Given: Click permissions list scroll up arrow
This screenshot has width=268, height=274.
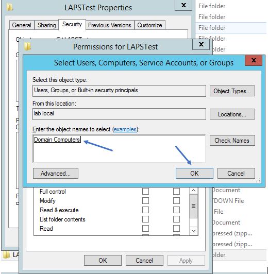Looking at the screenshot, I should pyautogui.click(x=193, y=191).
